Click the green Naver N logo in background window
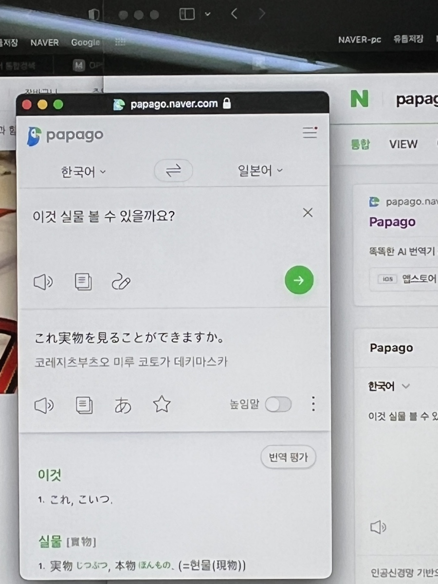Image resolution: width=438 pixels, height=584 pixels. pyautogui.click(x=359, y=99)
